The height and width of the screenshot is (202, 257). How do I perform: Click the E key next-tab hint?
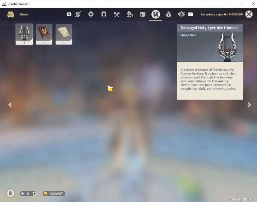point(190,14)
